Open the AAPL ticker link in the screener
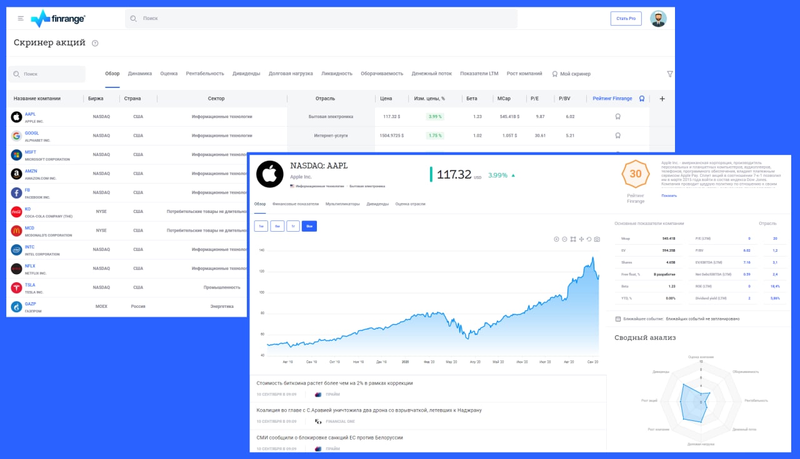800x459 pixels. (x=30, y=114)
